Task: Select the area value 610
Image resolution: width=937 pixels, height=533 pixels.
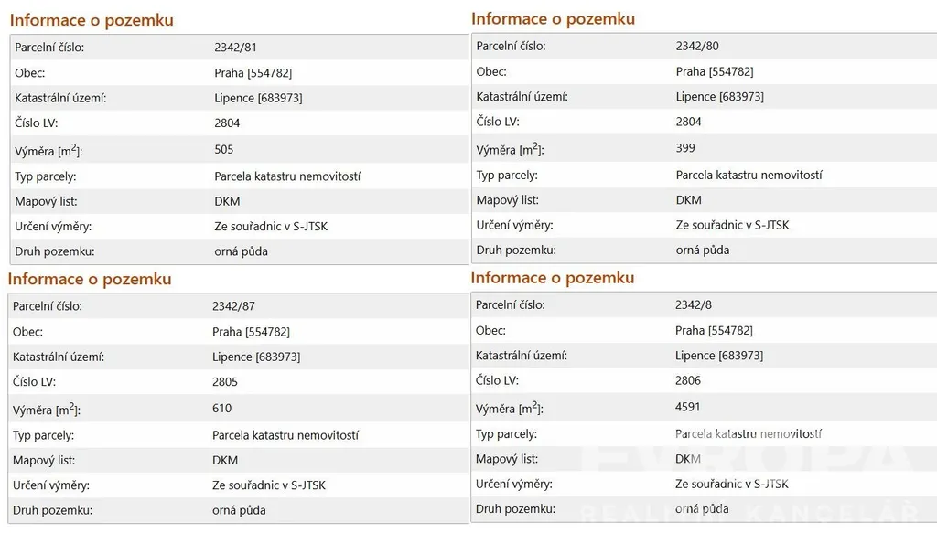Action: click(x=221, y=409)
